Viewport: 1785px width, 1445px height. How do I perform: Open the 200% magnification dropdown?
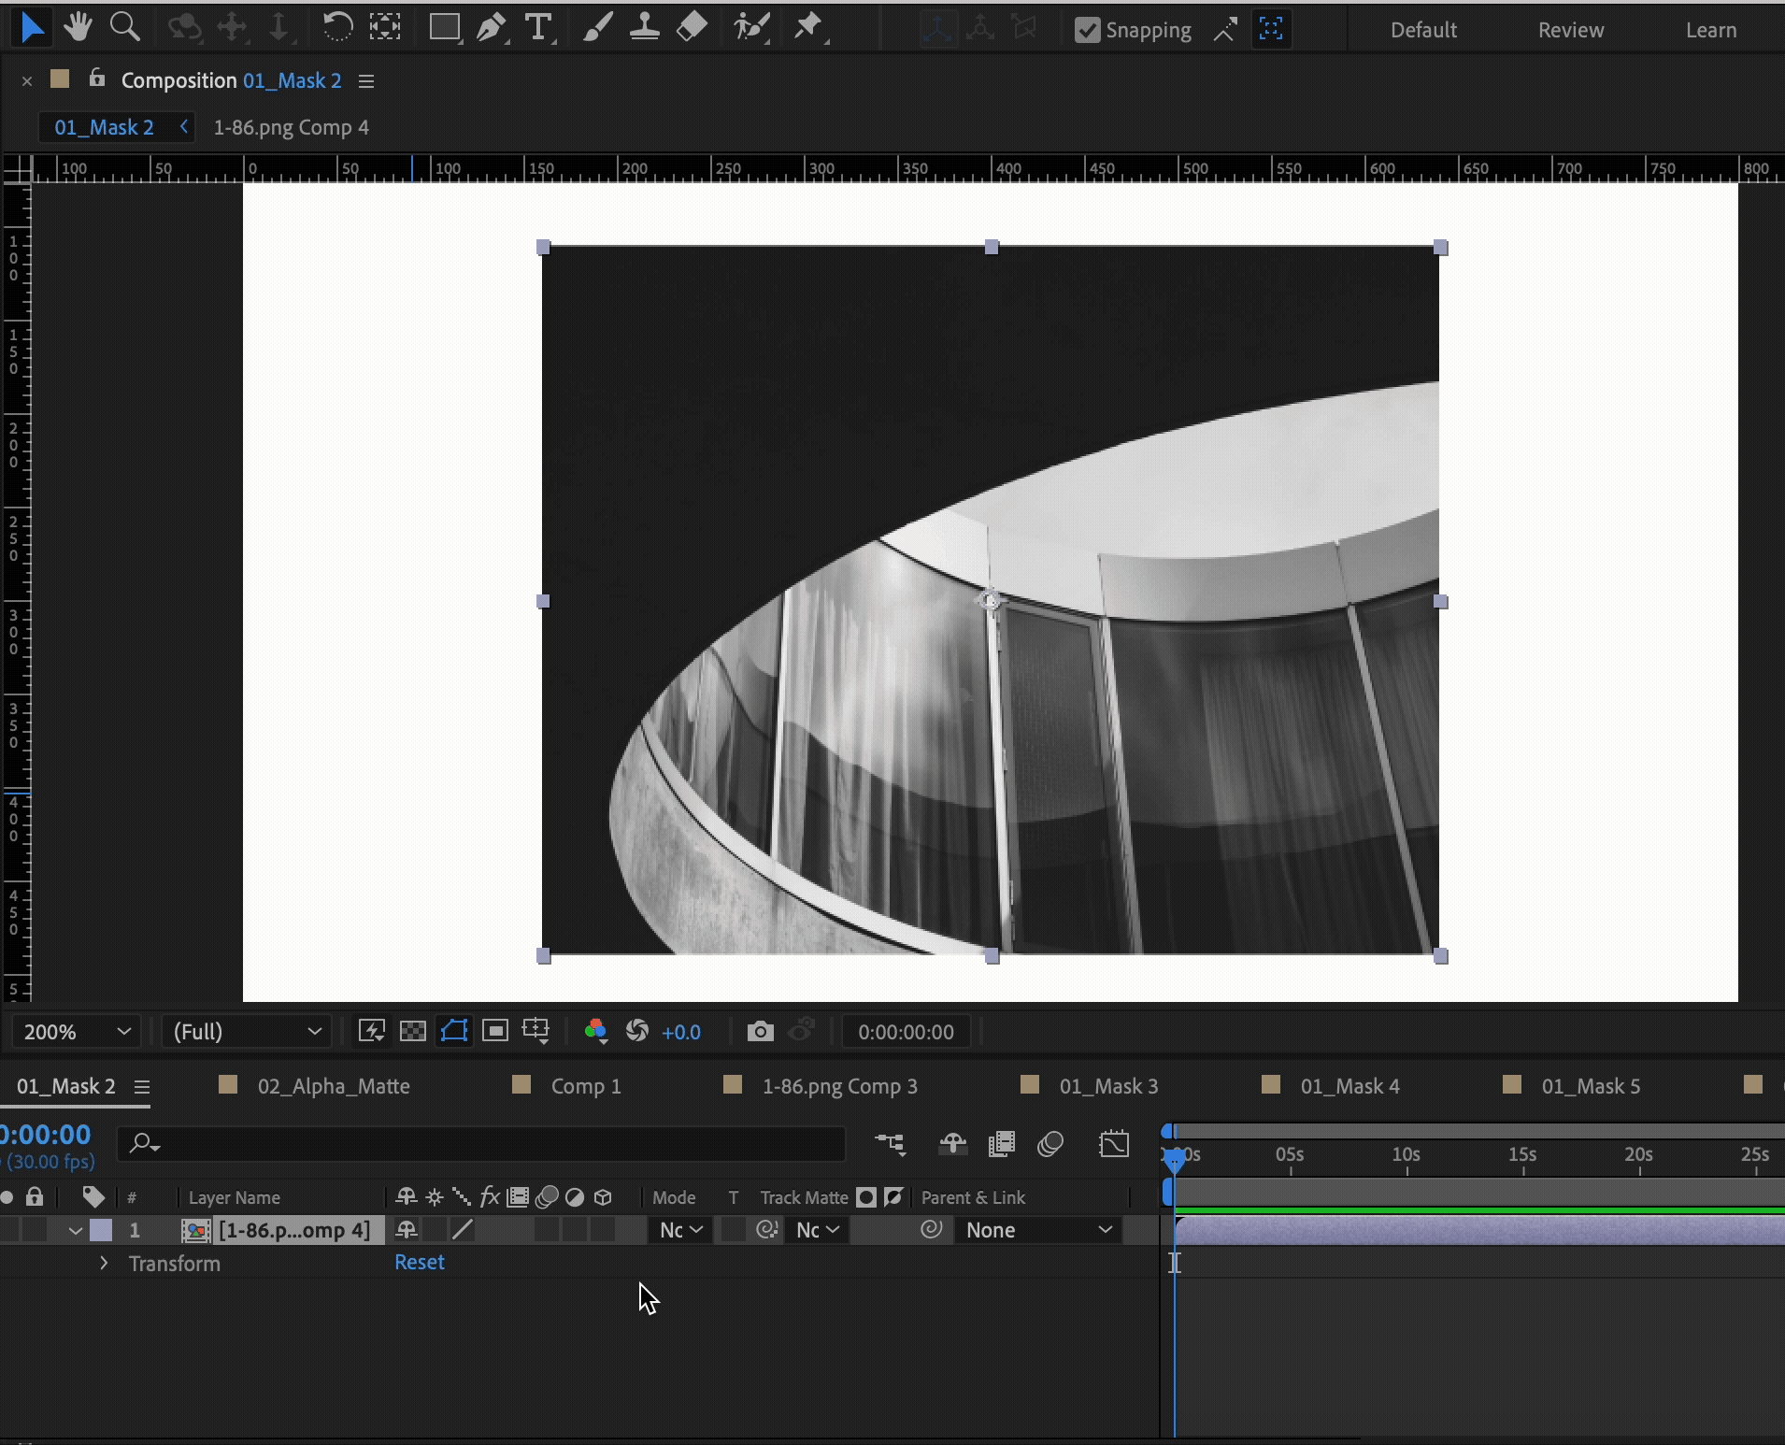[76, 1032]
